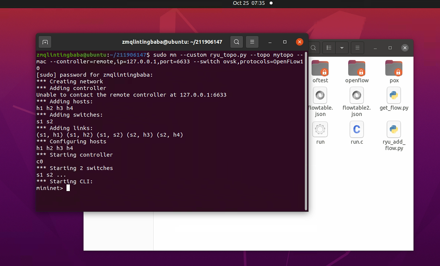The image size is (440, 266).
Task: Open terminal hamburger menu
Action: 252,42
